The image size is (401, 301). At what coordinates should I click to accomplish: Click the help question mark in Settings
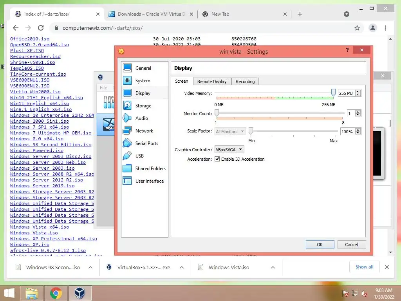click(347, 50)
